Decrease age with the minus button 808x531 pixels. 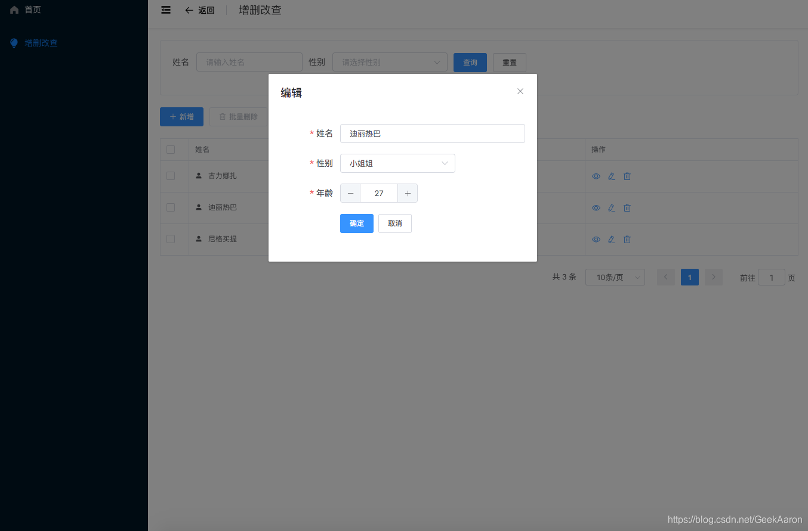tap(350, 193)
